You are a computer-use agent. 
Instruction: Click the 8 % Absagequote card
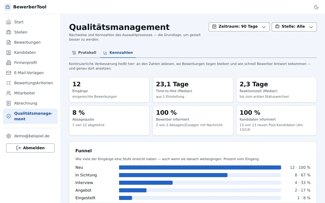109,121
